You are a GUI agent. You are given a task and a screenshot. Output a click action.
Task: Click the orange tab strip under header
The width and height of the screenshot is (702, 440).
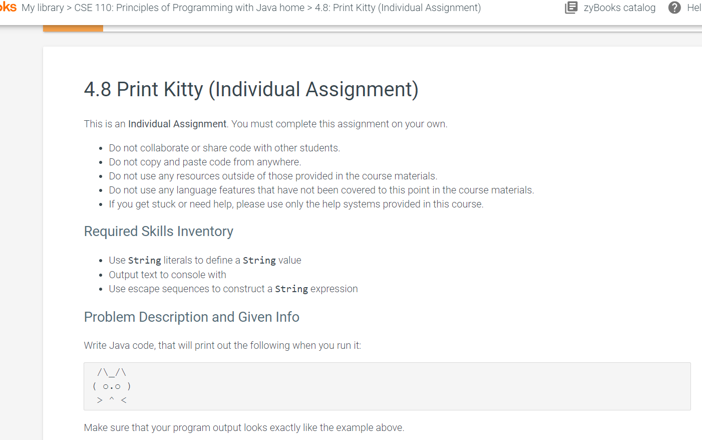tap(73, 29)
